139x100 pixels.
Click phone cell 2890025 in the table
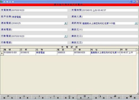[x=65, y=53]
